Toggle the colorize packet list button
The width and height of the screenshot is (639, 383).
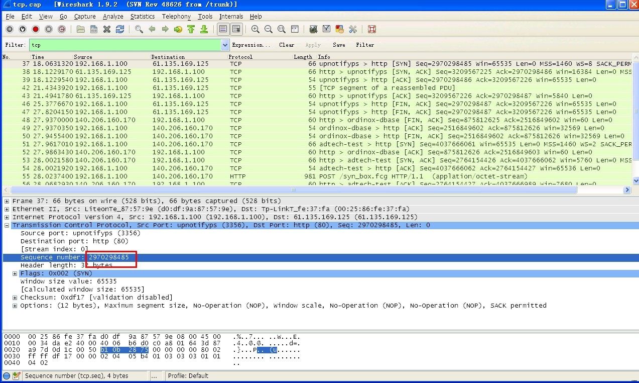(223, 30)
